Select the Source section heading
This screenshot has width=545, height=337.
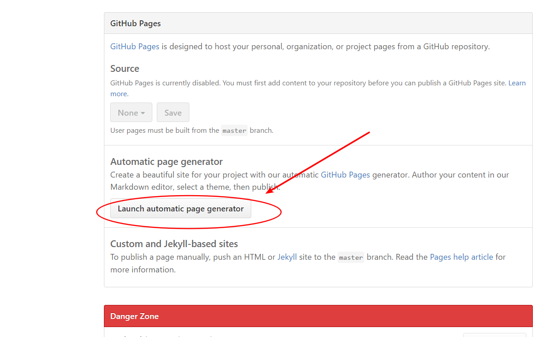(x=125, y=69)
